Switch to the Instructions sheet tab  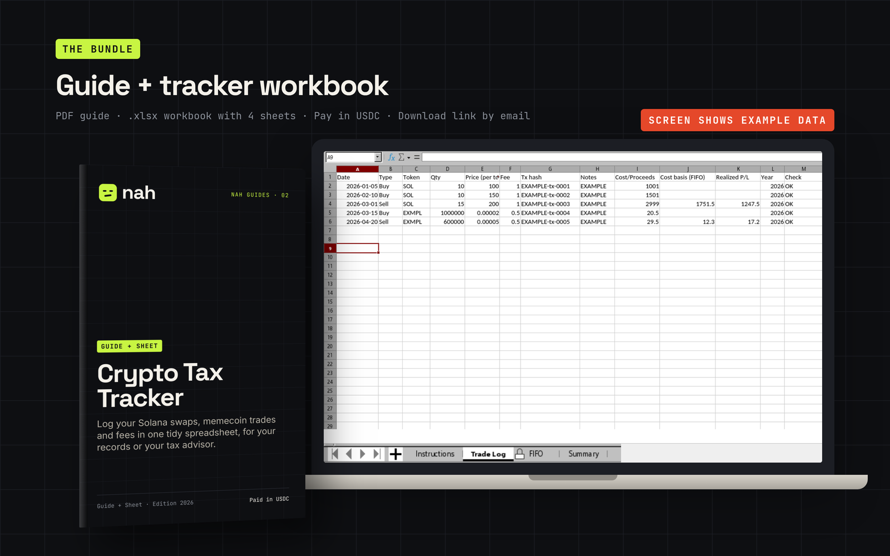pos(435,454)
